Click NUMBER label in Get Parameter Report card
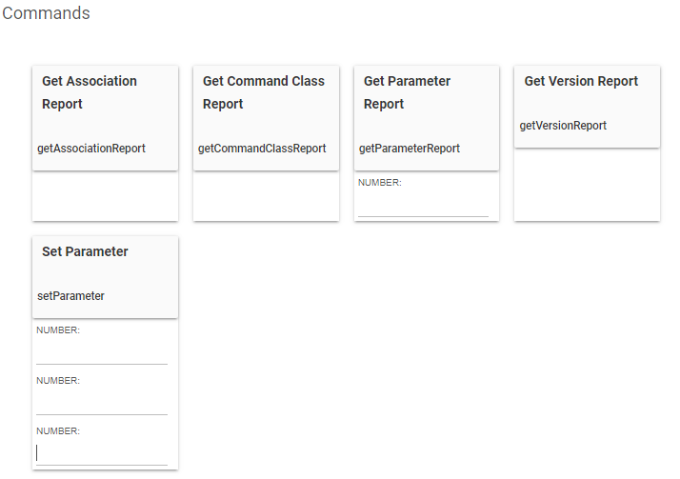The height and width of the screenshot is (479, 680). 380,183
